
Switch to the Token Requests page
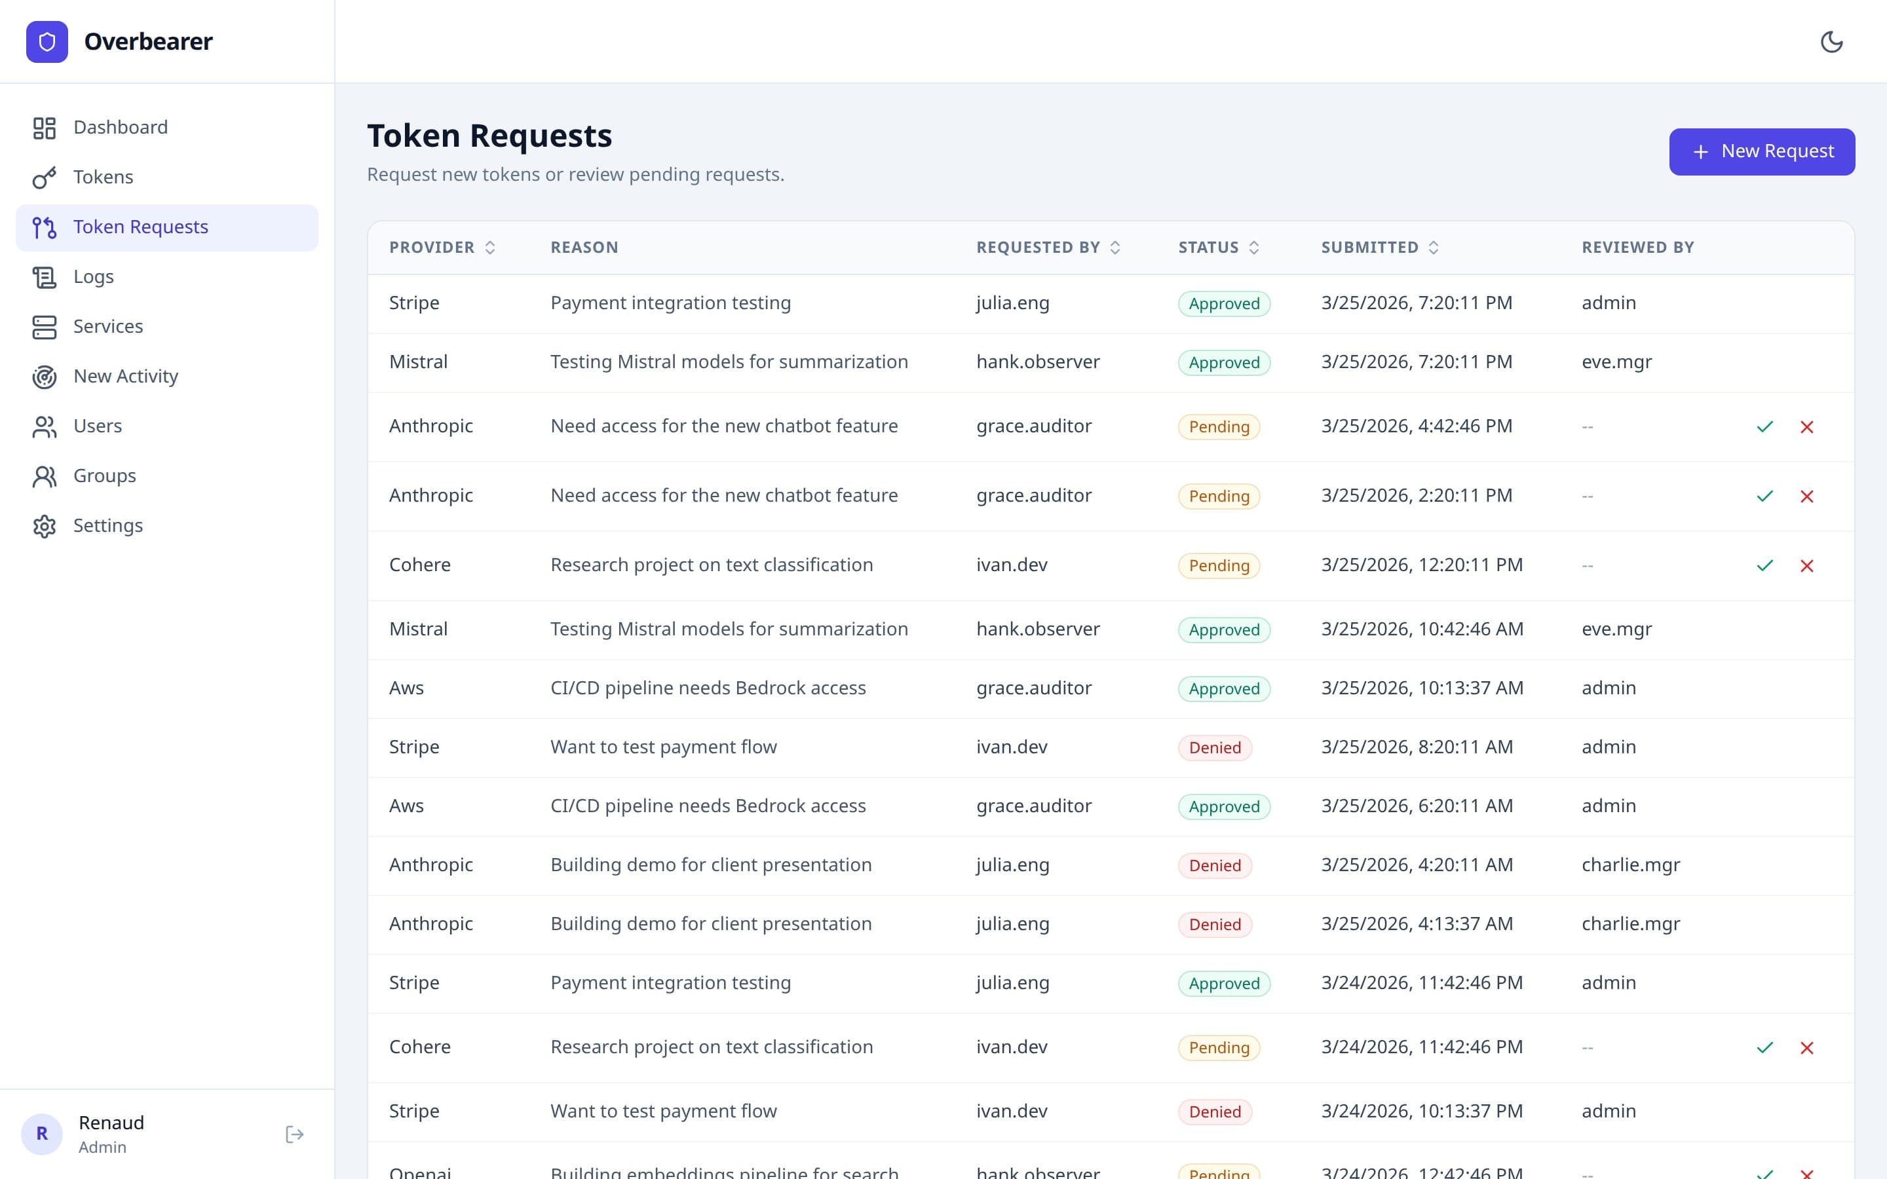pos(141,227)
